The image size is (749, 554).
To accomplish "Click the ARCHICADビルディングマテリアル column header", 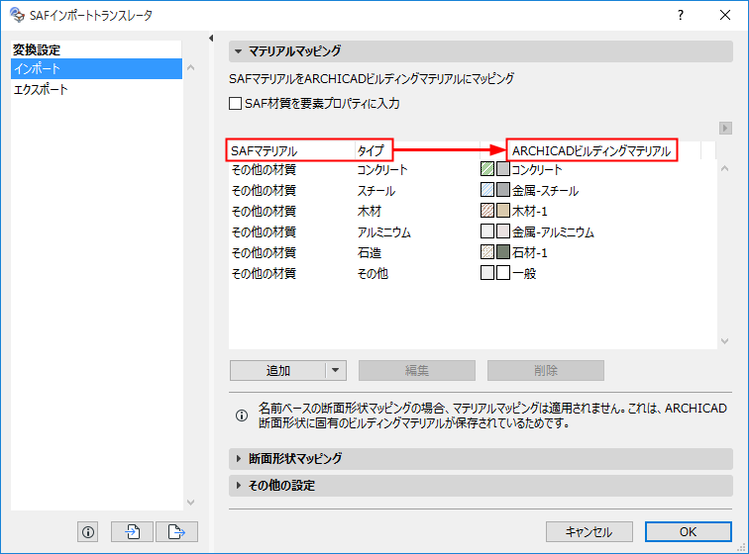I will [x=591, y=150].
